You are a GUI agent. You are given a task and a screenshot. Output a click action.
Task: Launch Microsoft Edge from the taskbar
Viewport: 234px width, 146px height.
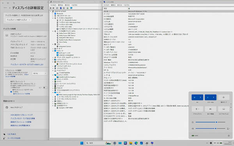[x=136, y=143]
